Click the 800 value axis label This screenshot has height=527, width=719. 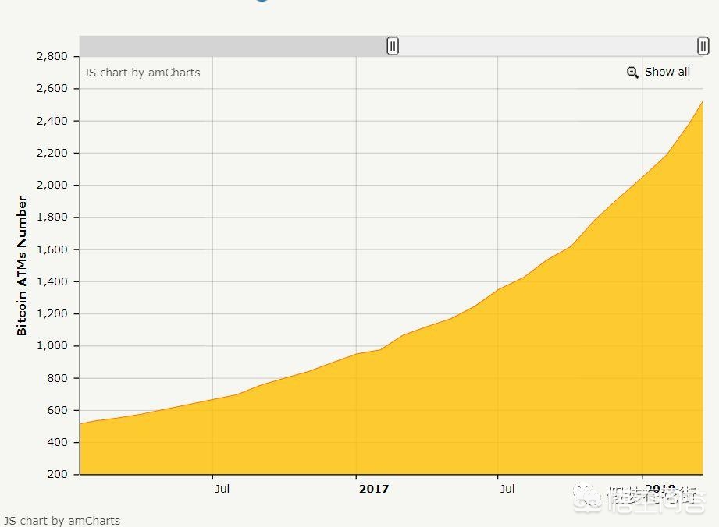click(57, 378)
